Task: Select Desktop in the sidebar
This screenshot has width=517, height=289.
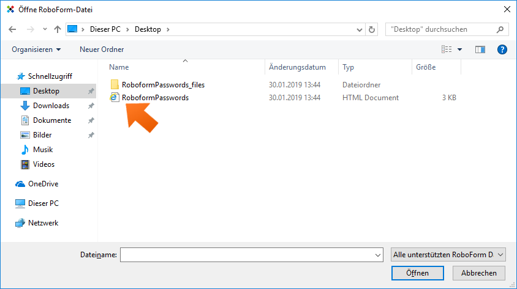Action: tap(48, 91)
